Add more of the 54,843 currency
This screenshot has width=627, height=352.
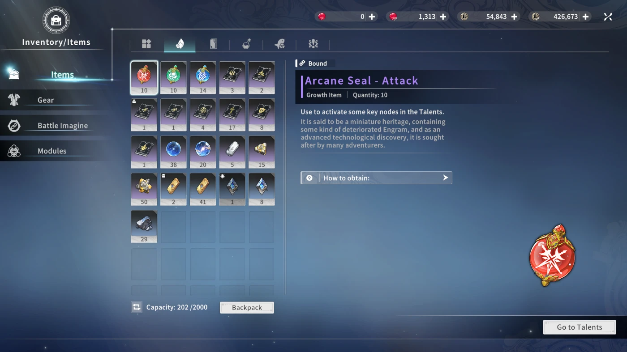[514, 17]
